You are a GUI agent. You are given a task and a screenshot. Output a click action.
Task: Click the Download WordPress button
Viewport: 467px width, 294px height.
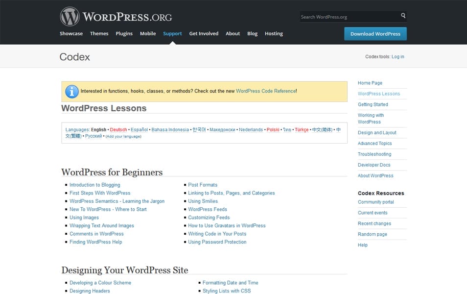tap(375, 34)
